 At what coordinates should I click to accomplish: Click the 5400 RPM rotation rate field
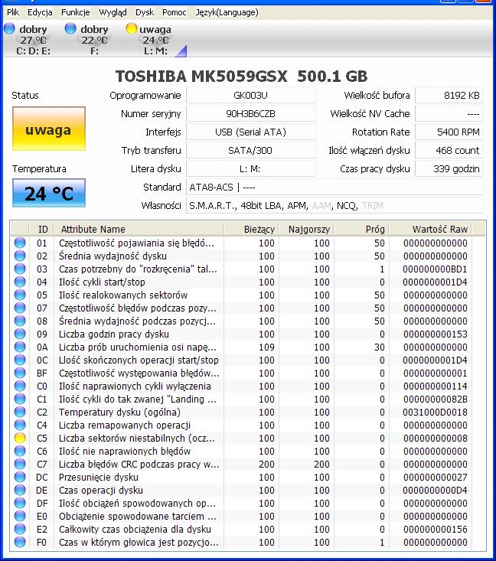[449, 132]
